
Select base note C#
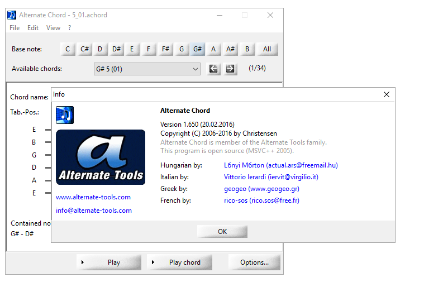[x=84, y=49]
